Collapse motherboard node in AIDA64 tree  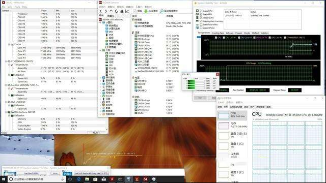coord(100,50)
